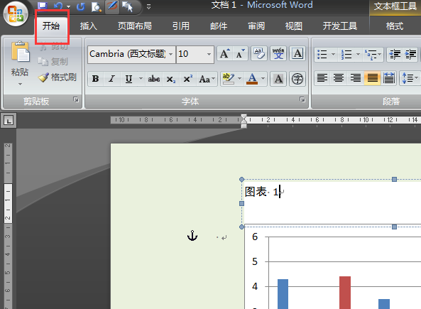421x309 pixels.
Task: Click the tab selector L button
Action: tap(9, 120)
